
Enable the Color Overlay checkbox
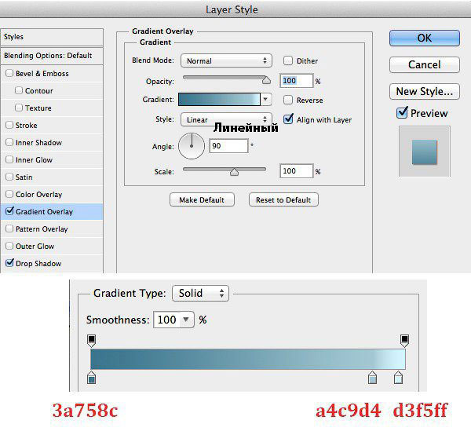coord(9,194)
